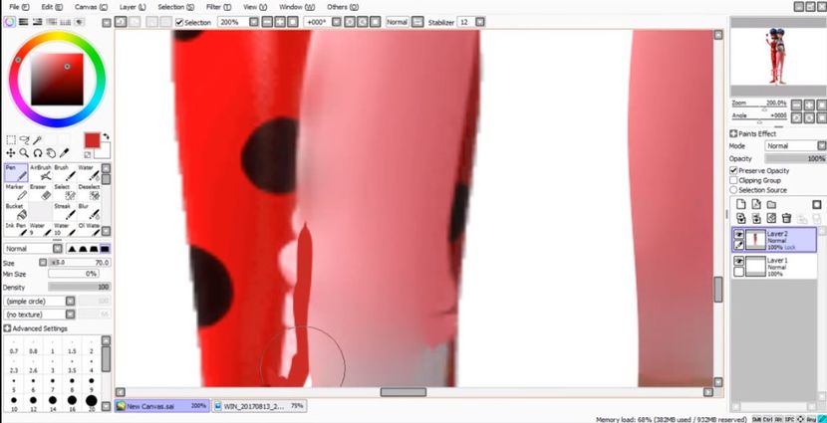Activate the move layer tool

(x=11, y=153)
